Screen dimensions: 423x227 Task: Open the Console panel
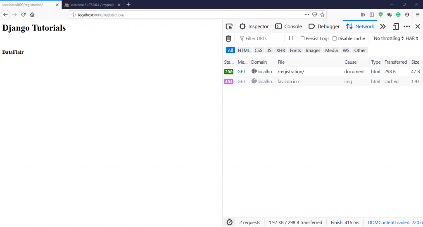[x=288, y=26]
